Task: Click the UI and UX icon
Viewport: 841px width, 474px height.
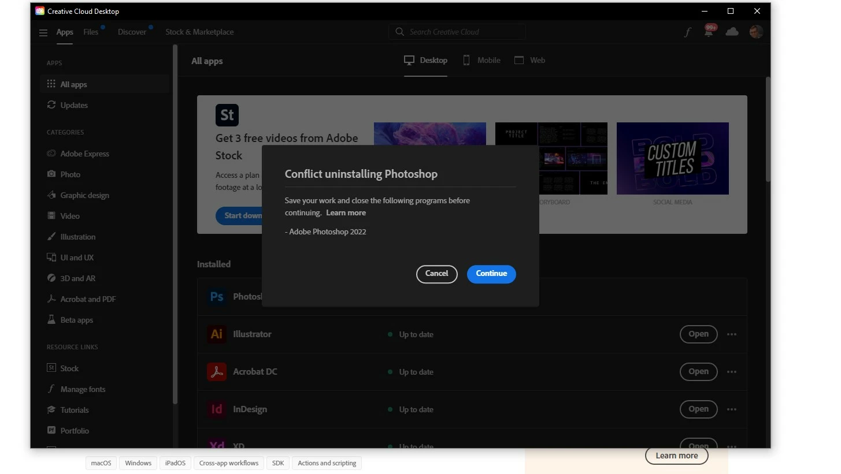Action: pos(51,257)
